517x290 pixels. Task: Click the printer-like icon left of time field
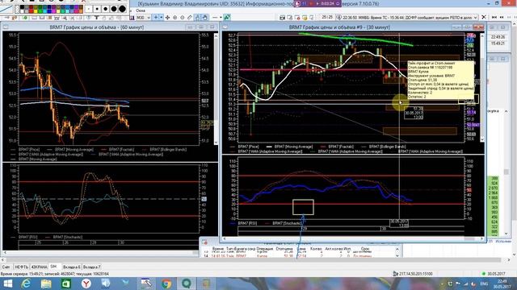pos(282,17)
